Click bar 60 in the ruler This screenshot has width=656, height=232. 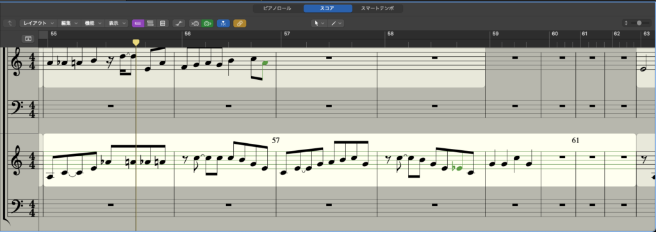pyautogui.click(x=555, y=34)
